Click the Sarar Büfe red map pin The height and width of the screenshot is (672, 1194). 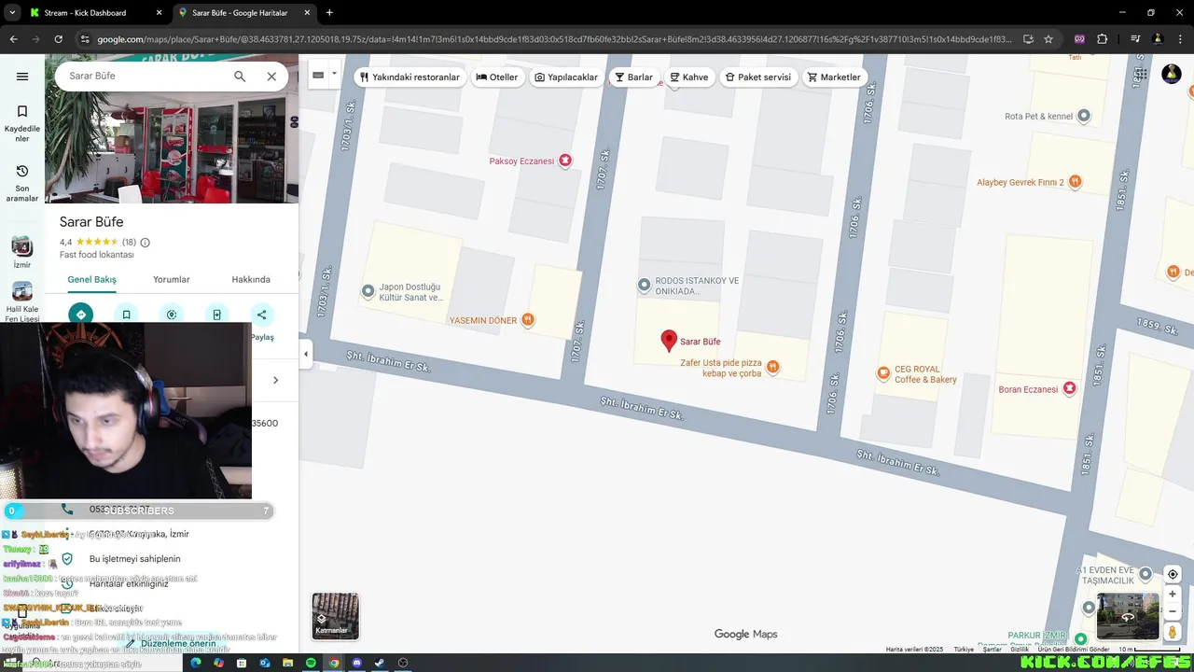pyautogui.click(x=669, y=341)
